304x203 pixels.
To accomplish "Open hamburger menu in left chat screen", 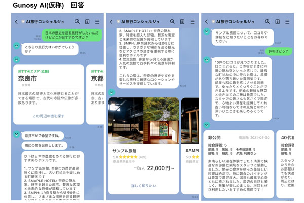I will pos(97,22).
